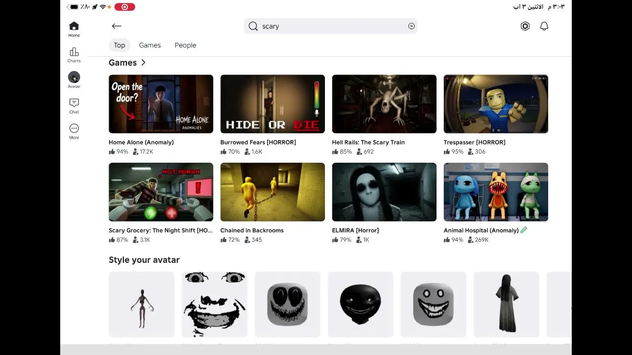This screenshot has height=355, width=632.
Task: Tap the screen recording indicator
Action: [x=124, y=7]
